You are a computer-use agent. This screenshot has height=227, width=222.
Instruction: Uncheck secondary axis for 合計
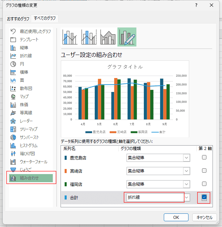[204, 197]
